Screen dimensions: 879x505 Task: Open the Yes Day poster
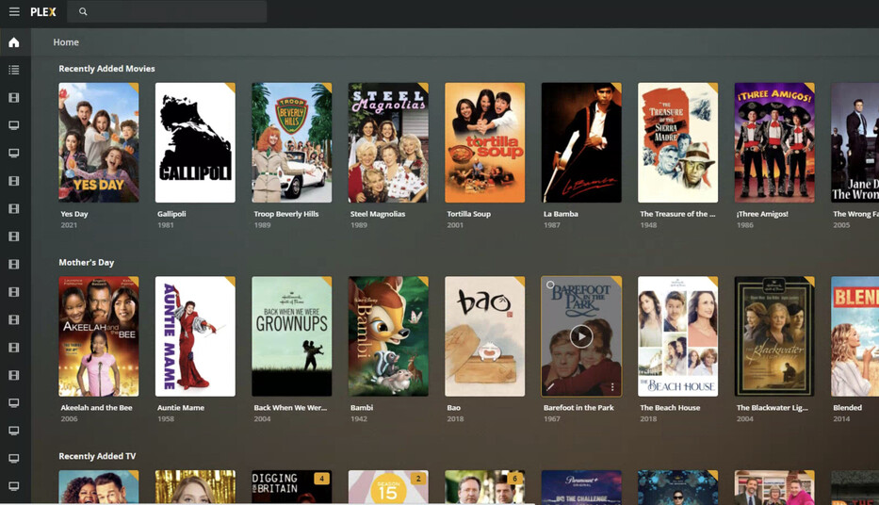pos(99,142)
